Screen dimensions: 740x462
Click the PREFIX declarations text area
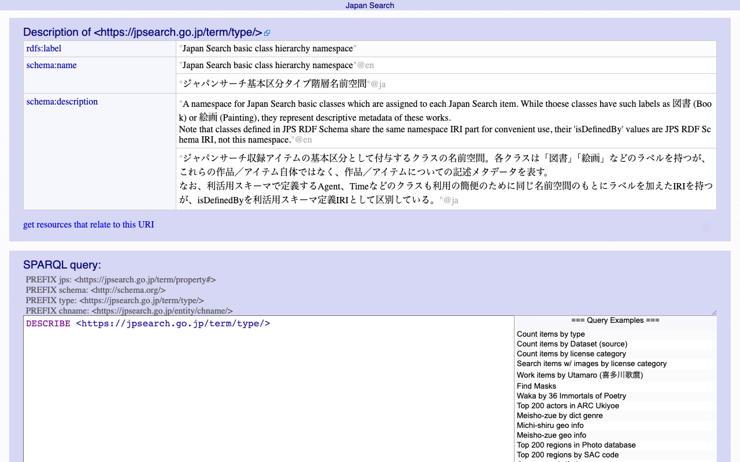tap(370, 295)
